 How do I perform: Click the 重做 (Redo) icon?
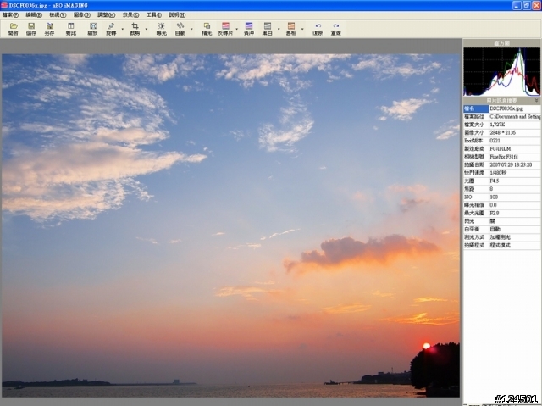(x=336, y=29)
